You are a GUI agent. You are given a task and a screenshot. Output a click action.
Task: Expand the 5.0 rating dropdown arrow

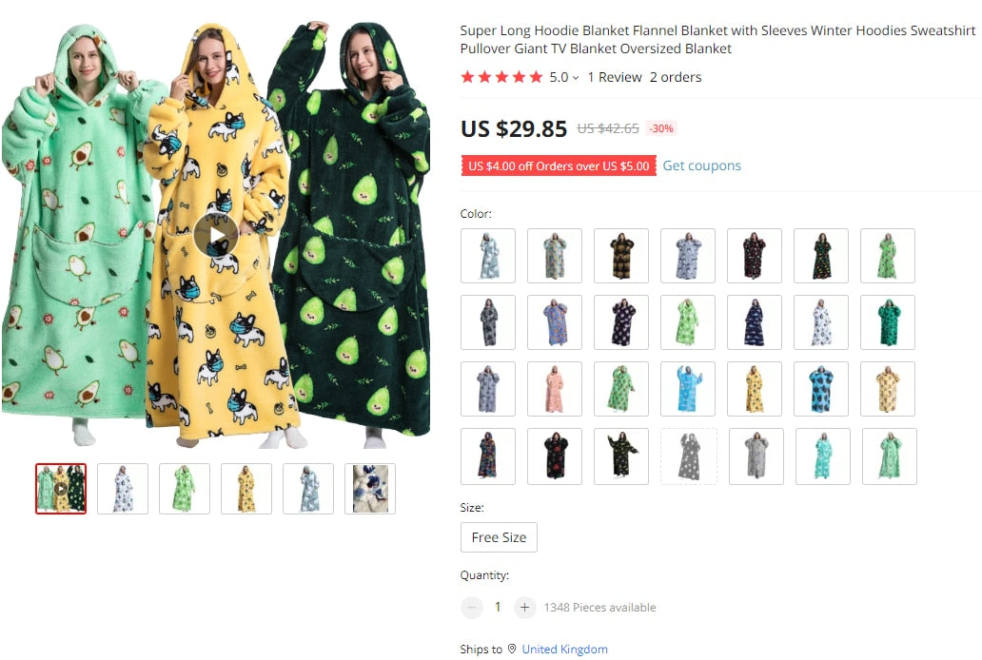576,78
